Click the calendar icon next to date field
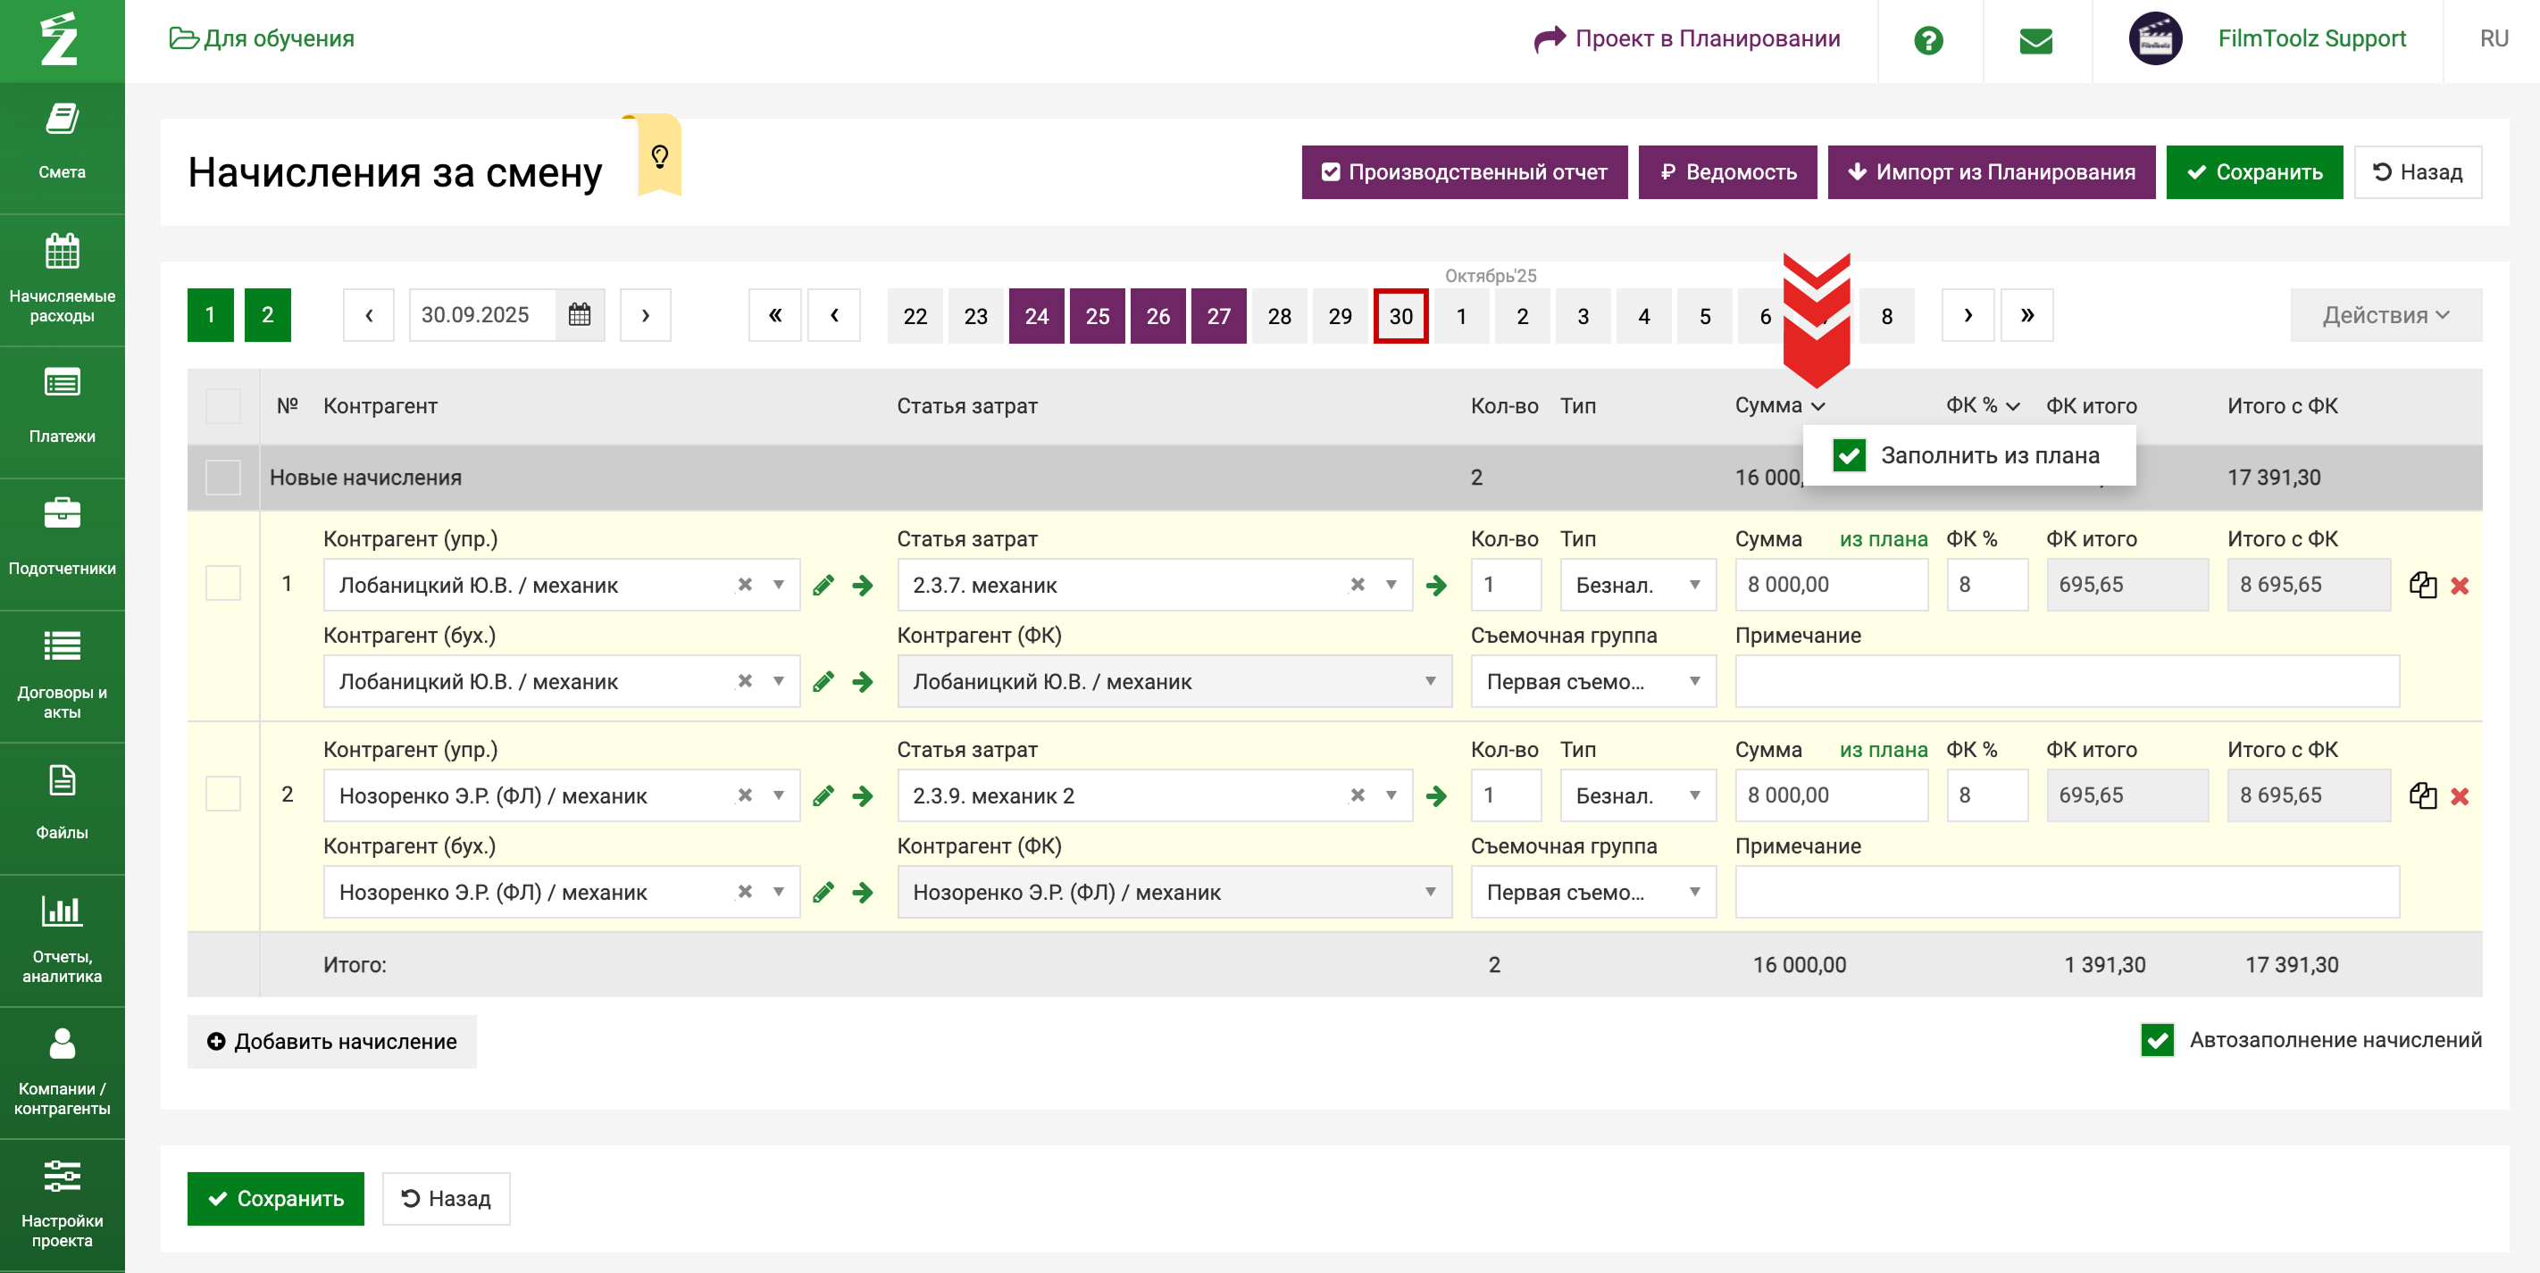2540x1273 pixels. pyautogui.click(x=580, y=315)
